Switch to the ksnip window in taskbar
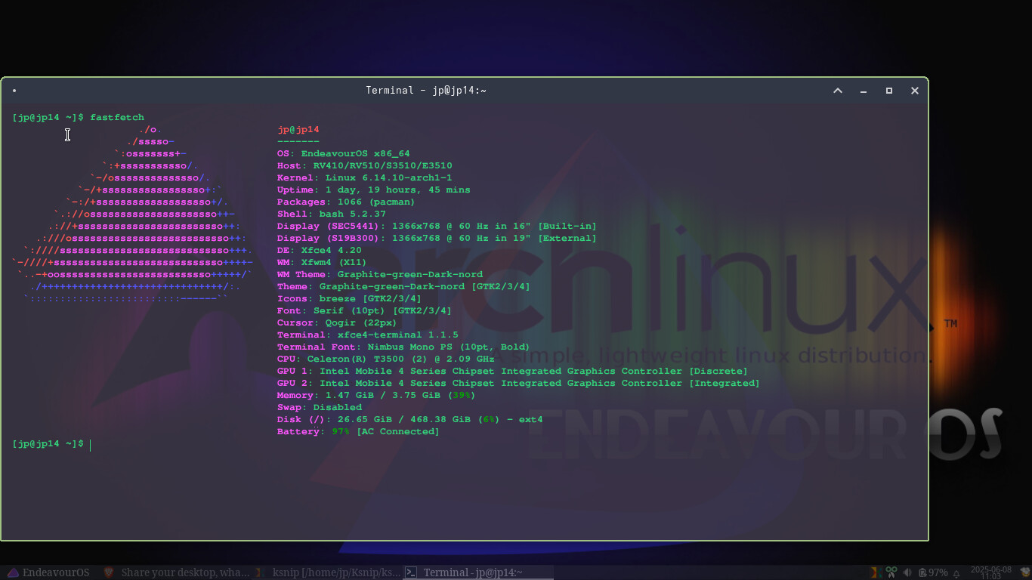 pos(328,572)
